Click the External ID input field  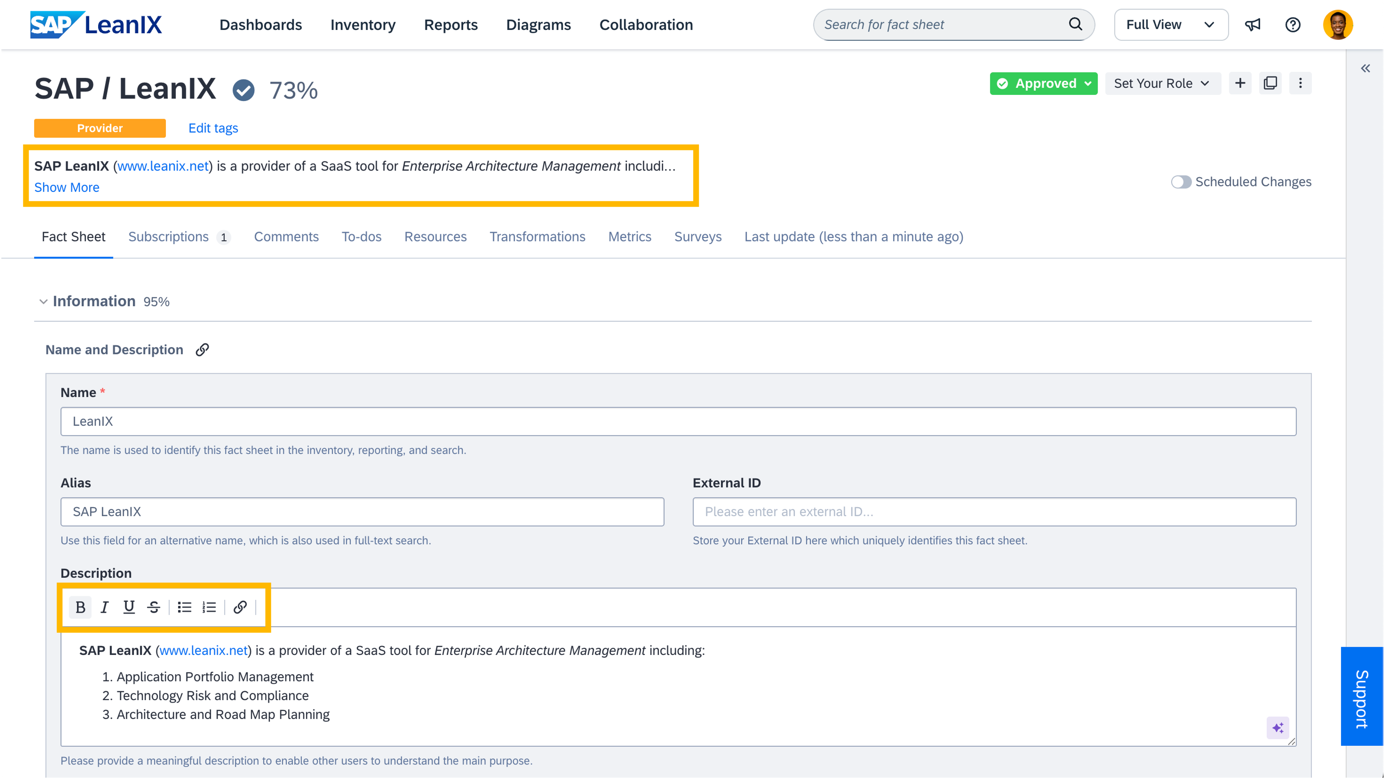(994, 512)
